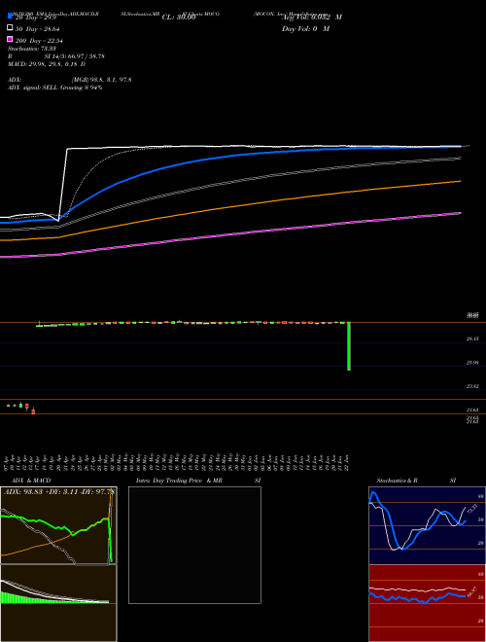Click the ADX '(MGR) 93.8, 3.1, 97.8' values
This screenshot has width=486, height=642.
point(101,80)
